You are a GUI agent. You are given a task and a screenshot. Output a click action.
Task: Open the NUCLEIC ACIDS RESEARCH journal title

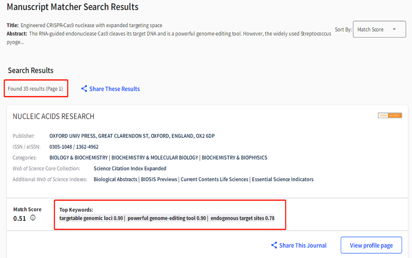click(x=53, y=116)
